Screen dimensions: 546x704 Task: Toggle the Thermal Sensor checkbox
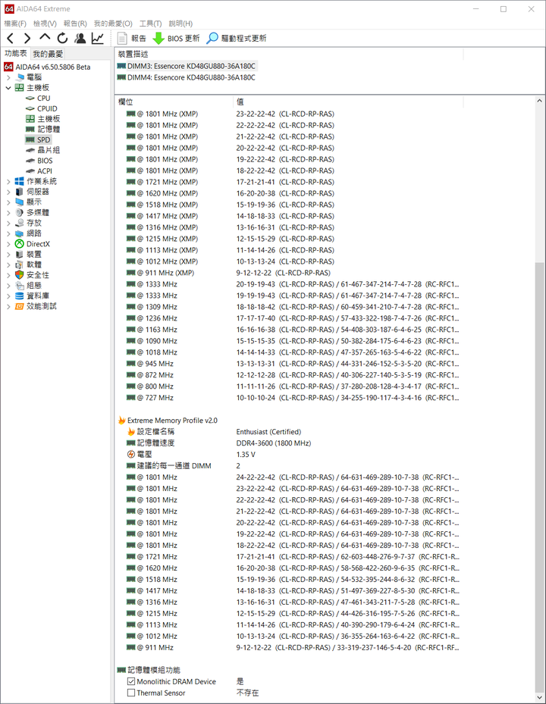click(130, 693)
